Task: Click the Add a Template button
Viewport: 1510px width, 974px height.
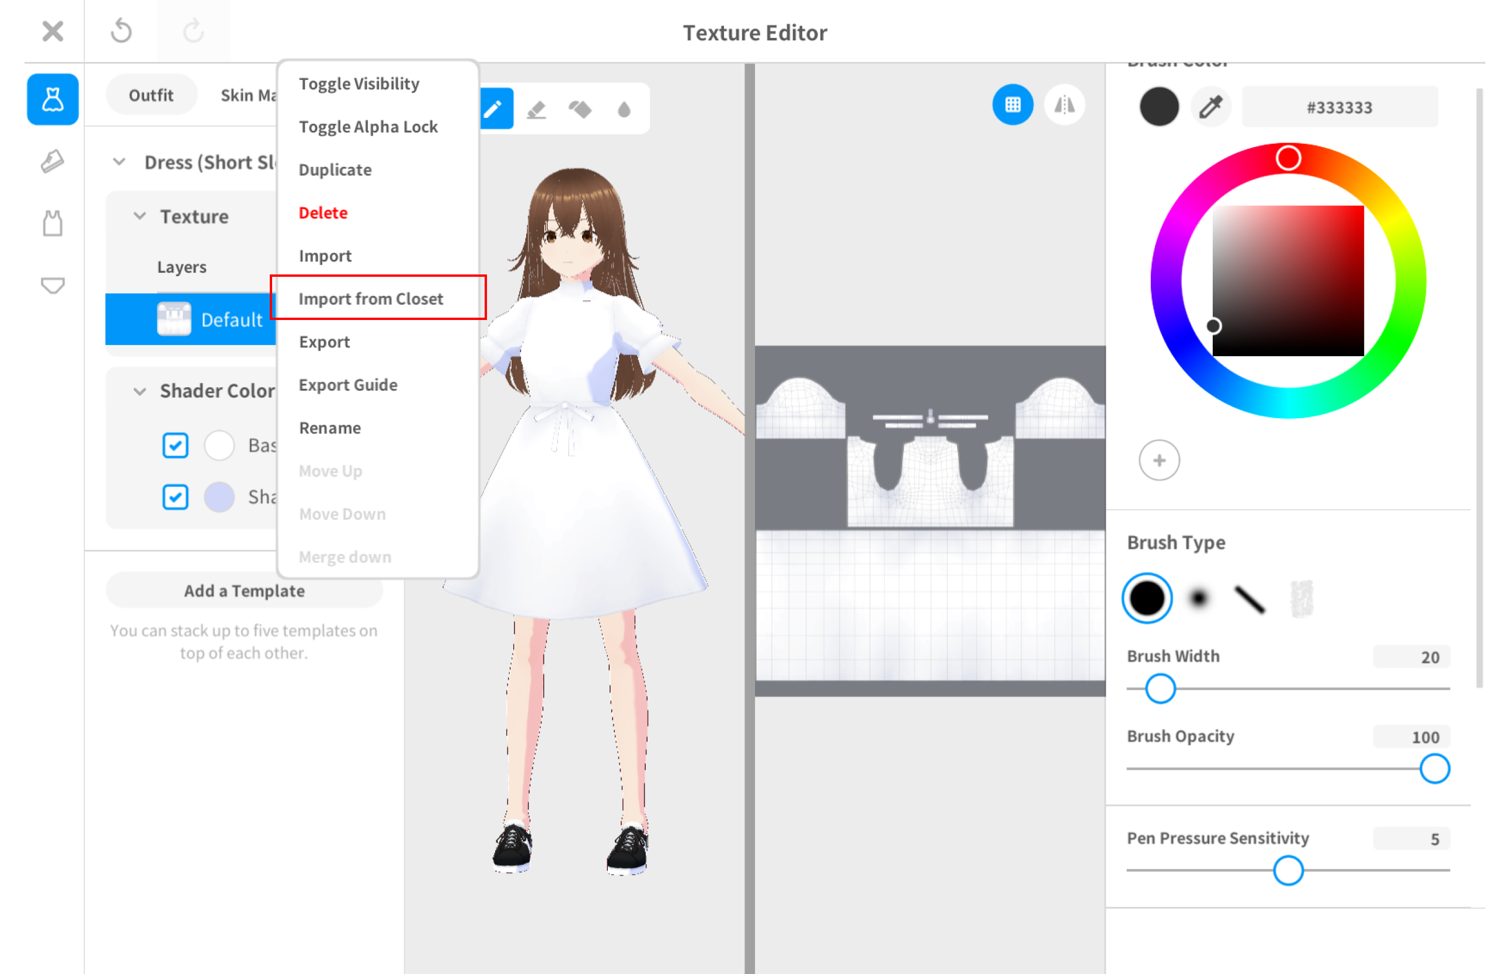Action: 244,590
